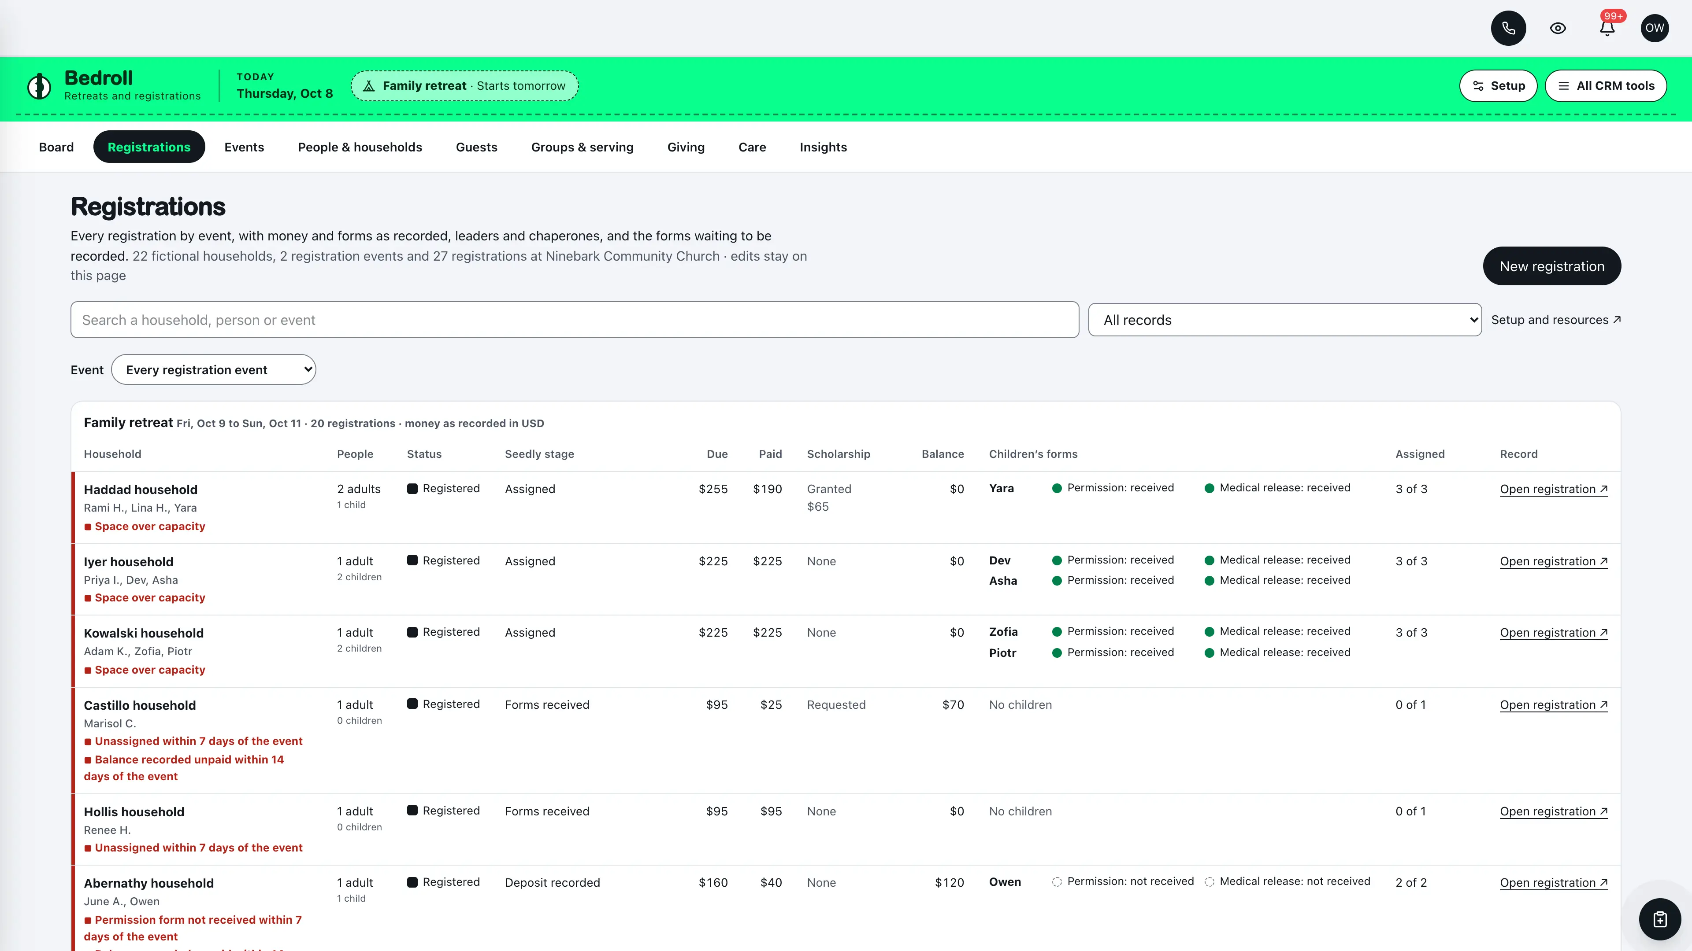Click the Family retreat starts tomorrow pill
The width and height of the screenshot is (1692, 951).
click(464, 86)
